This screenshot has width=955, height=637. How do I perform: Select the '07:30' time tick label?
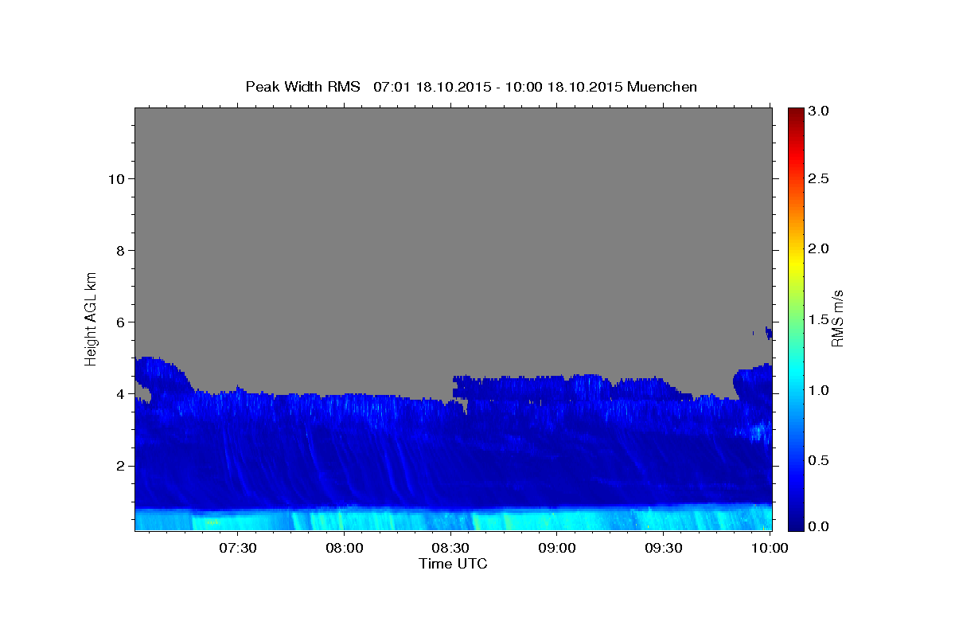[x=238, y=549]
